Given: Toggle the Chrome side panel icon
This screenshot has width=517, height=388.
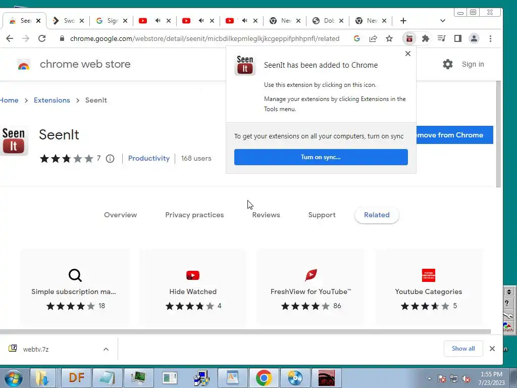Looking at the screenshot, I should tap(457, 38).
